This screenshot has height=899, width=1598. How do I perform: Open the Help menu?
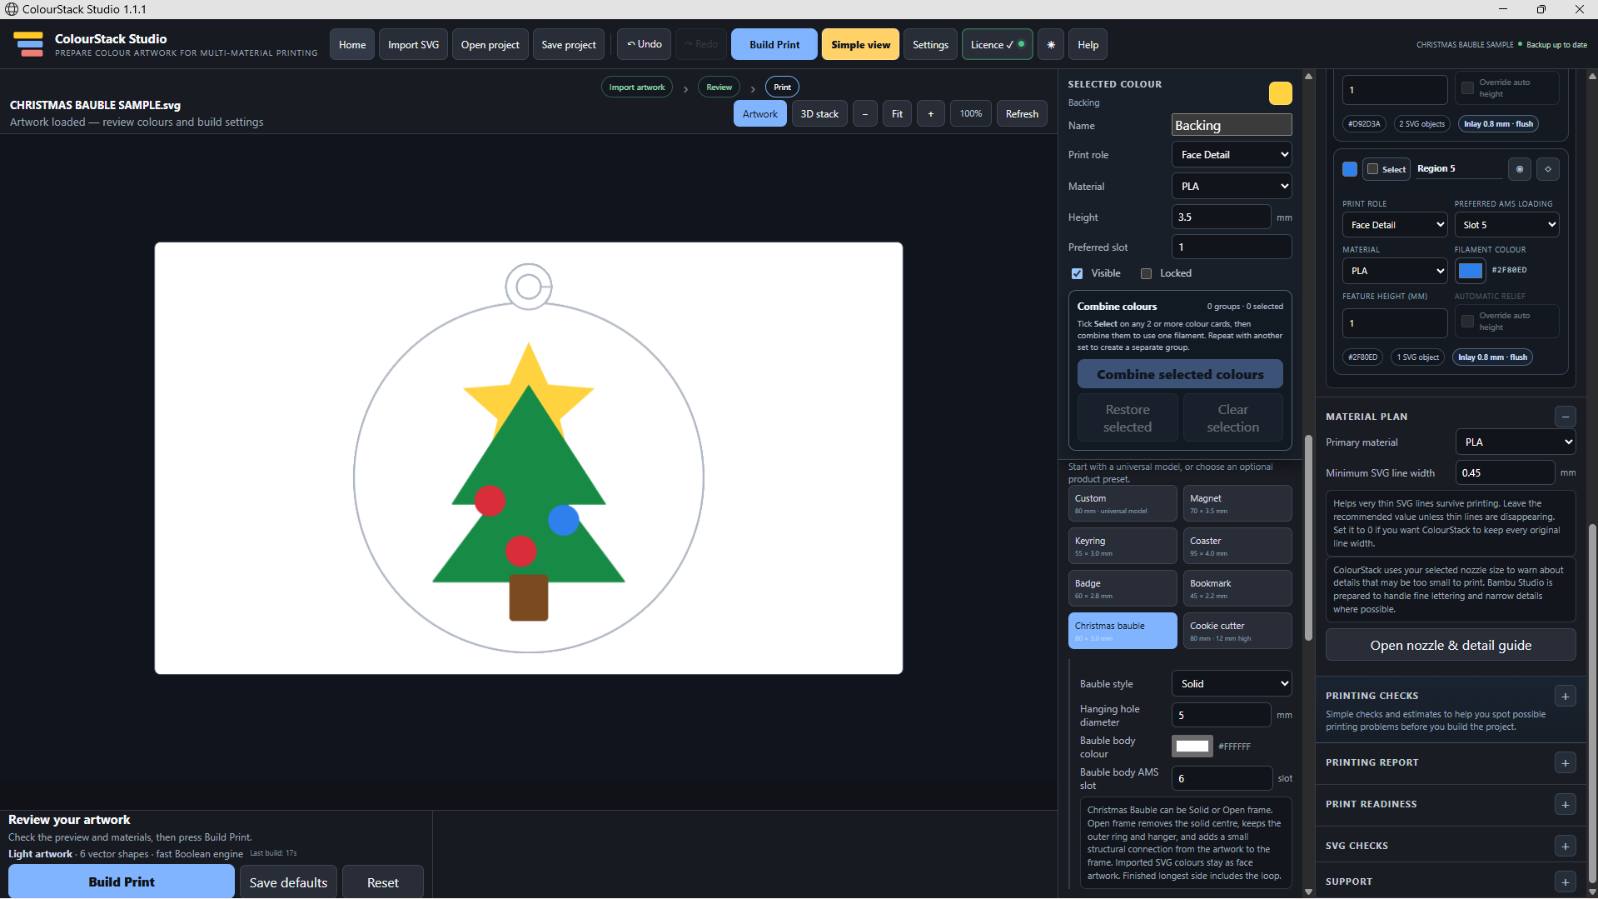coord(1088,45)
